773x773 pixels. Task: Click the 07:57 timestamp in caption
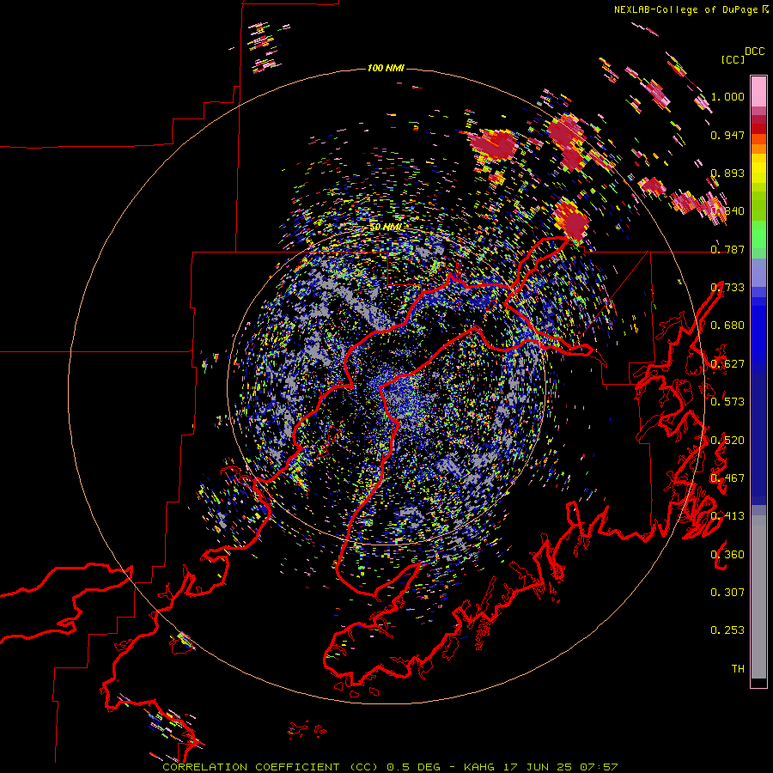(598, 767)
